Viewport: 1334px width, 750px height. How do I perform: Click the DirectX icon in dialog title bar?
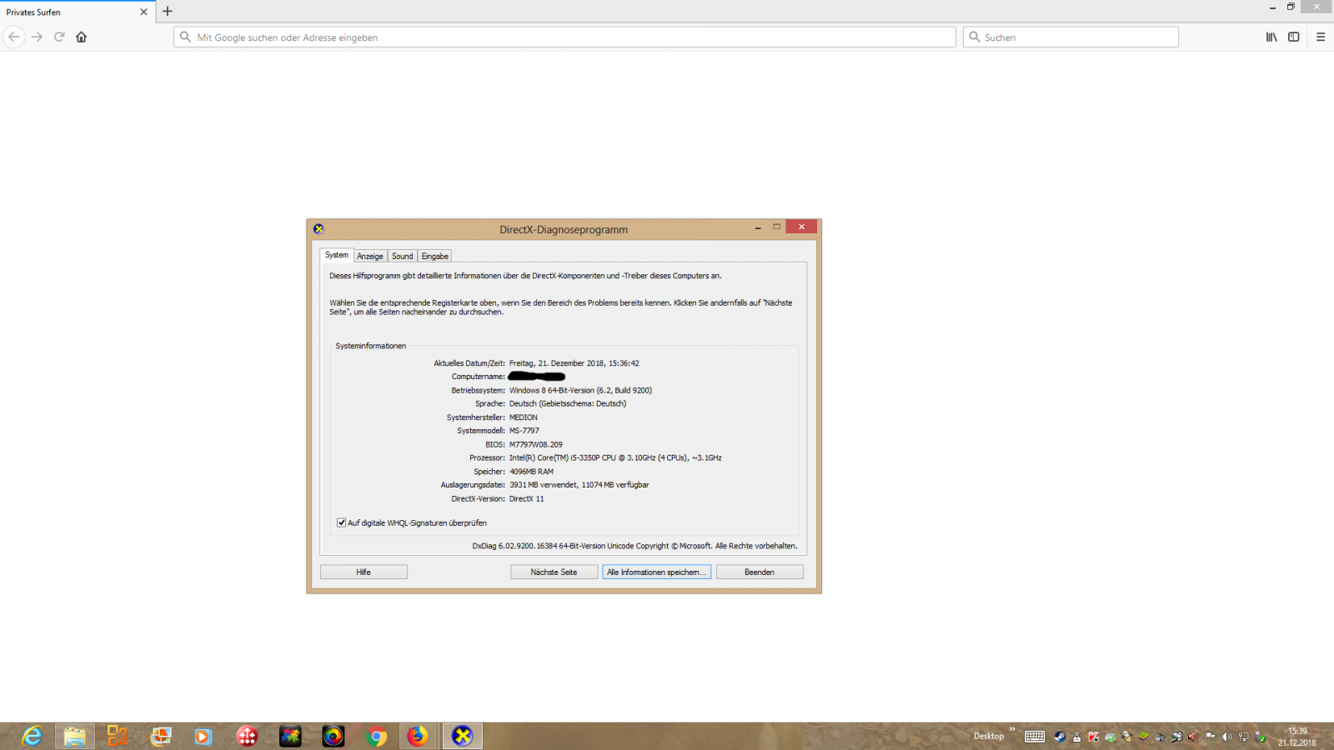coord(318,229)
